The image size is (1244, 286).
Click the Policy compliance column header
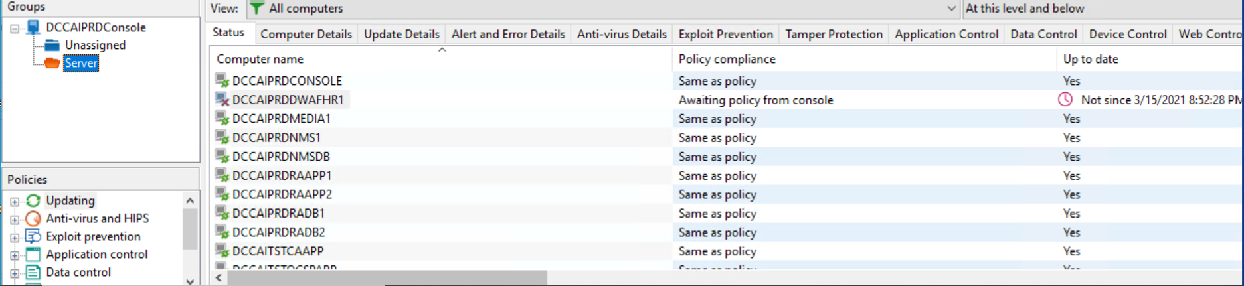coord(864,59)
